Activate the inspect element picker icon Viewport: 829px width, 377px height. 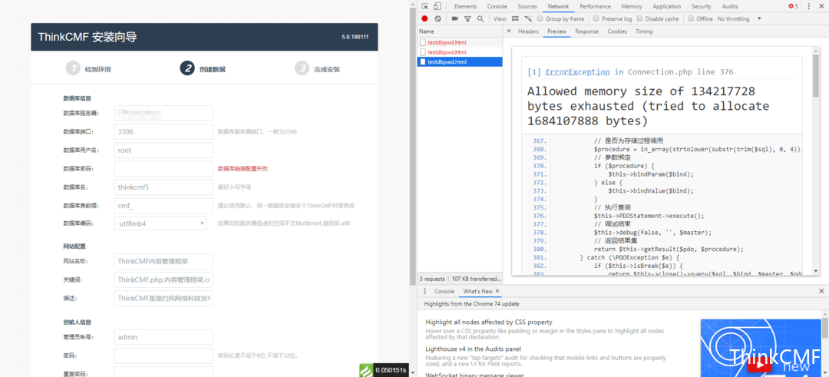click(x=425, y=6)
